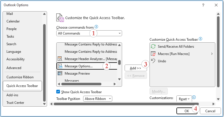Screen dimensions: 224x117
Task: Select first Message Contains Reply to Address command
Action: [91, 44]
